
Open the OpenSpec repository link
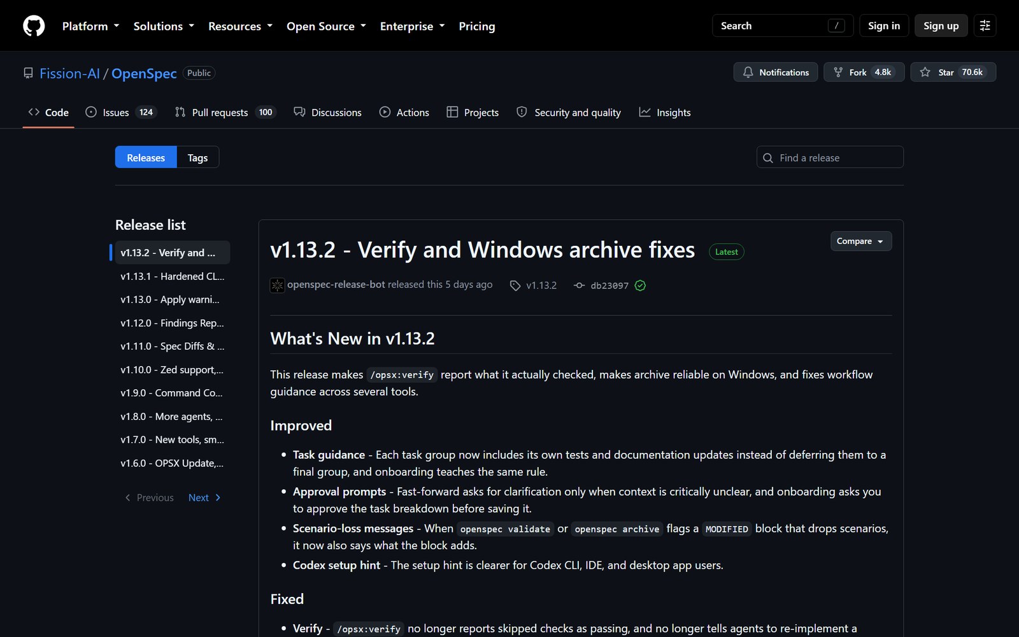[144, 73]
